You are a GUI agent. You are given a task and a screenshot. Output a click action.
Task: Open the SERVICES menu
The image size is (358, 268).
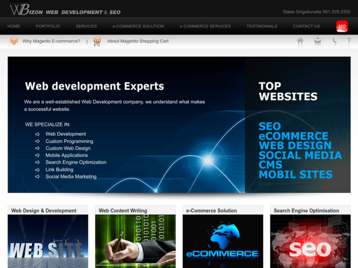86,26
